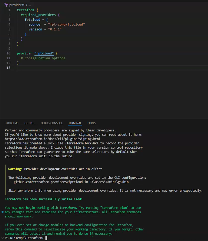Click the blue command decoration dot in terminal
The image size is (208, 241).
(3, 212)
